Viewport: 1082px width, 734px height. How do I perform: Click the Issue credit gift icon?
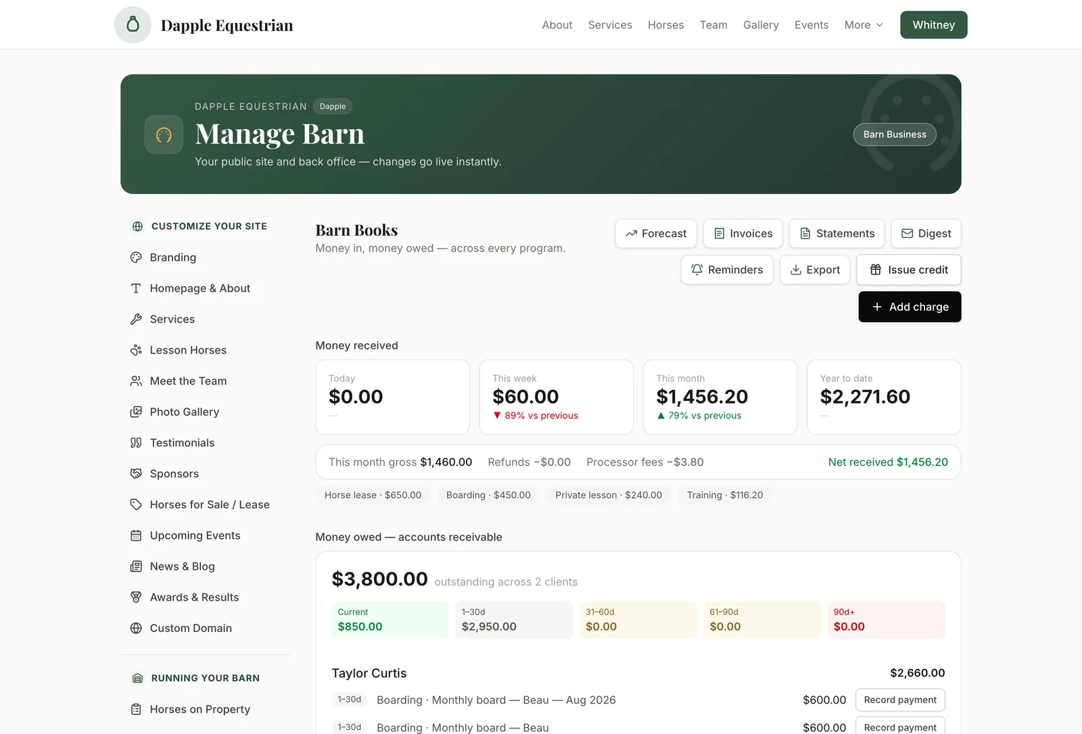876,270
